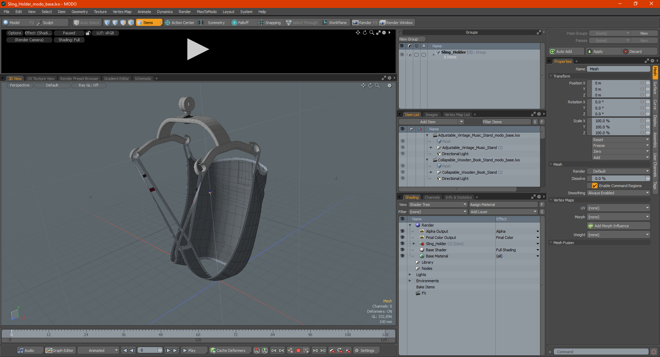Click Add Morph Influence button
This screenshot has width=660, height=357.
coord(618,226)
